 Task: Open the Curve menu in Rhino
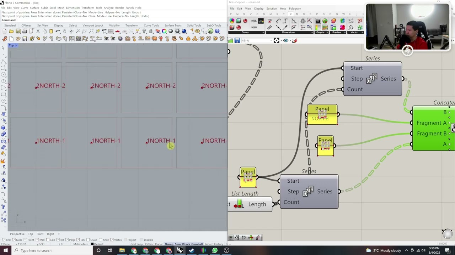25,8
